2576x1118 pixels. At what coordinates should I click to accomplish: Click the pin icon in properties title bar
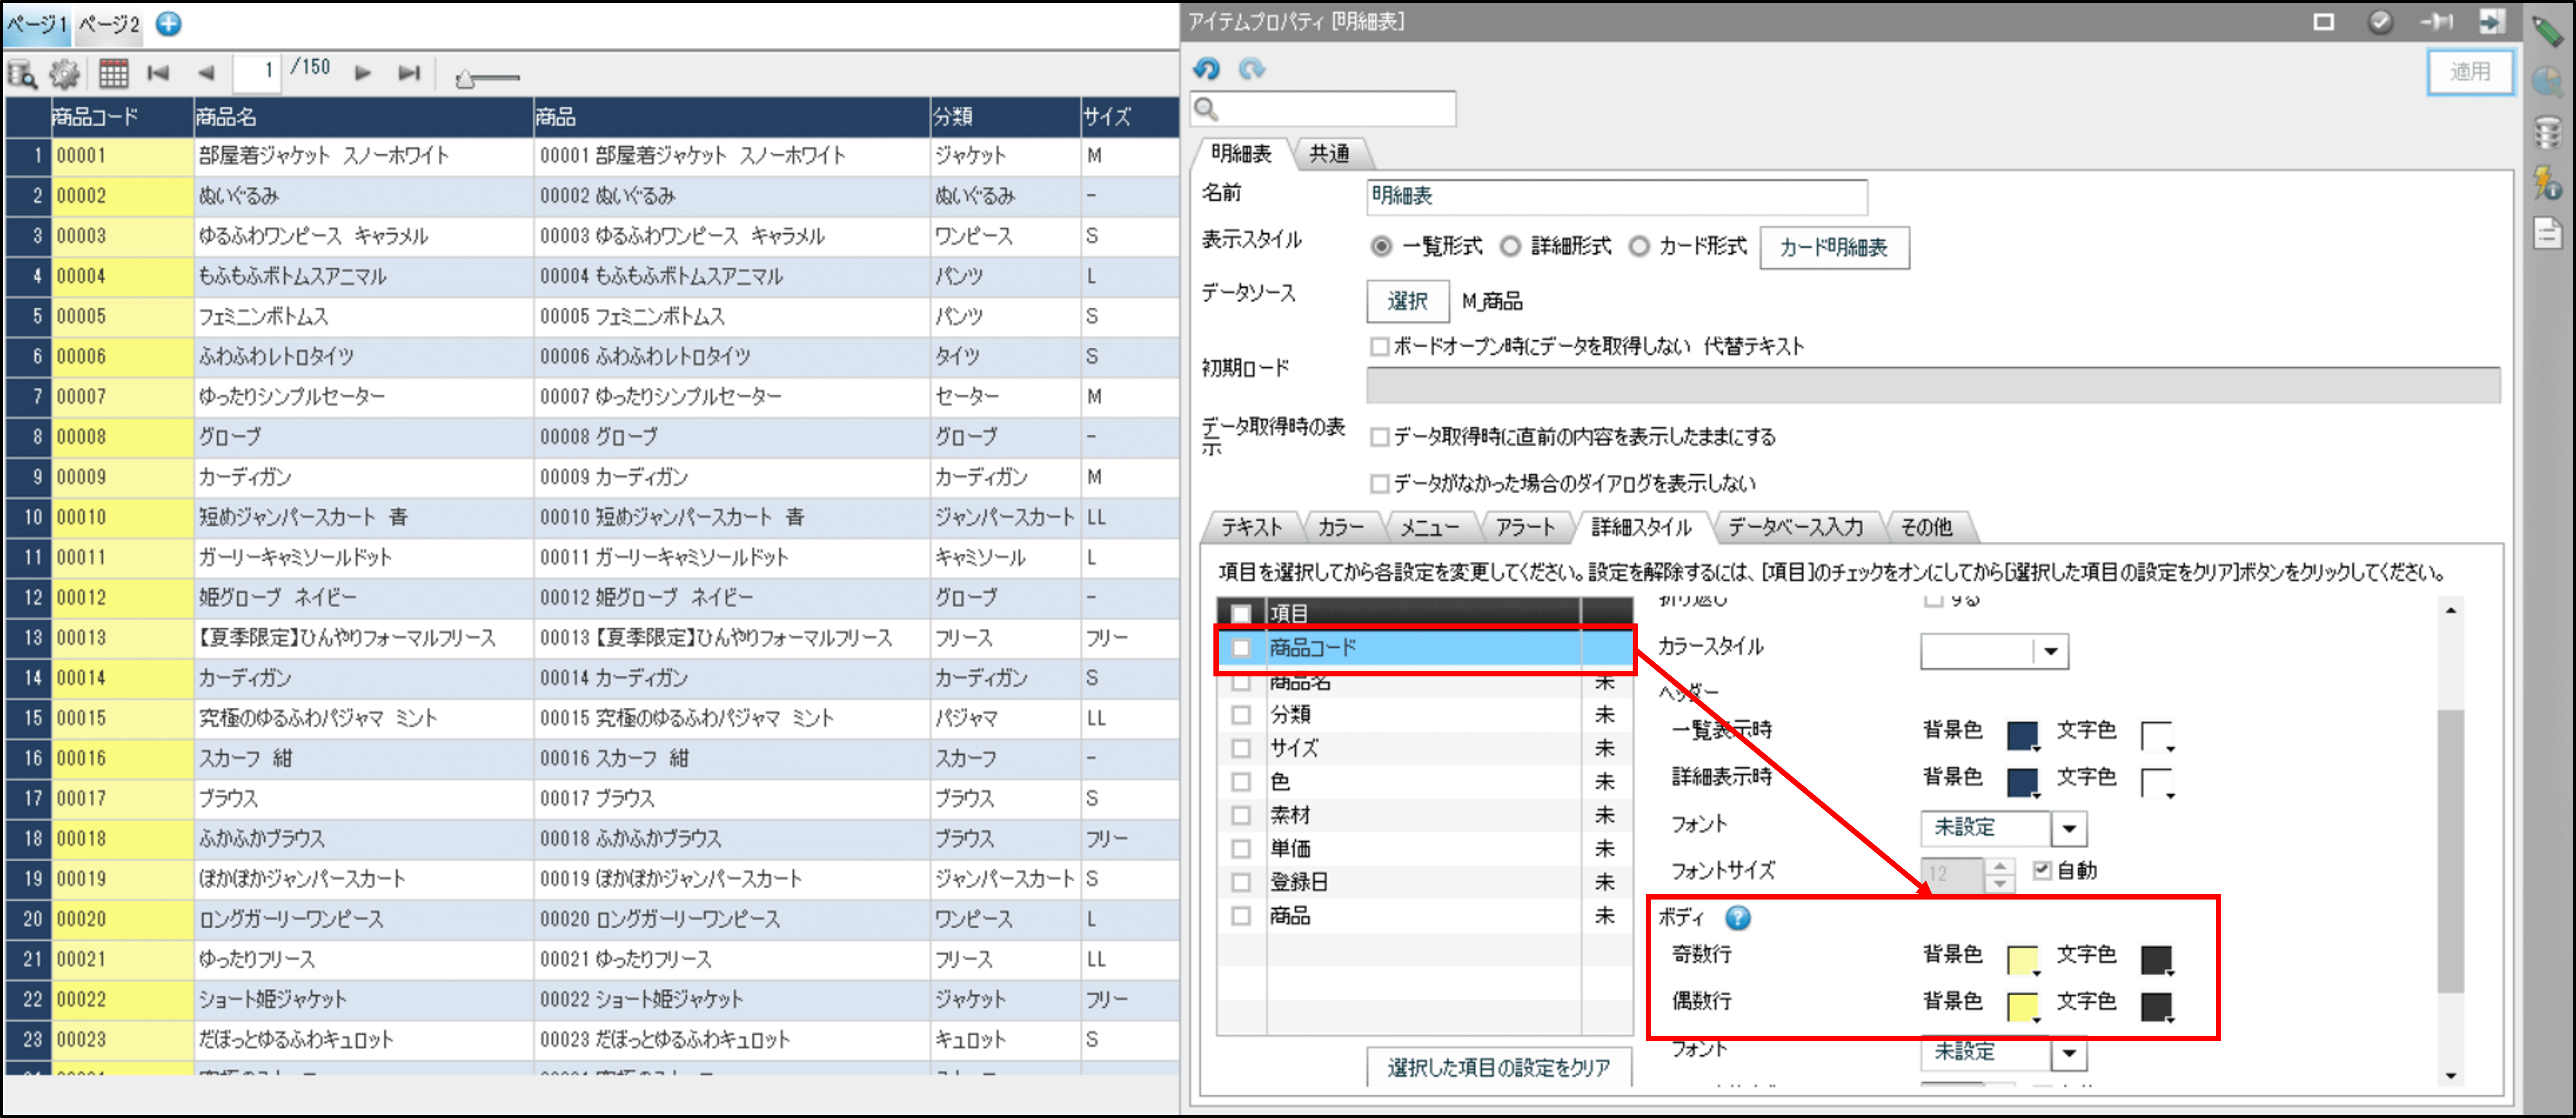click(2436, 21)
